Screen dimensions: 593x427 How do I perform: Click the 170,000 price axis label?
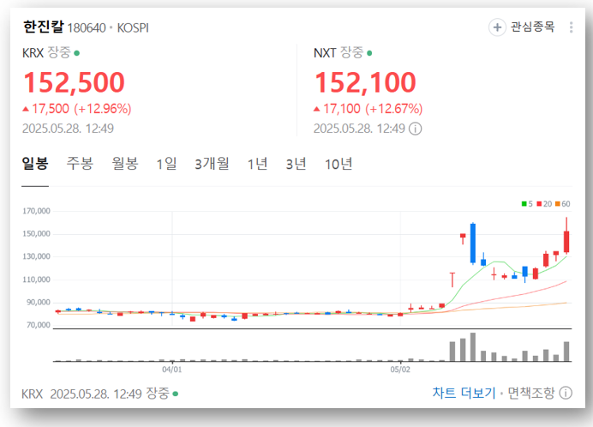tap(36, 211)
